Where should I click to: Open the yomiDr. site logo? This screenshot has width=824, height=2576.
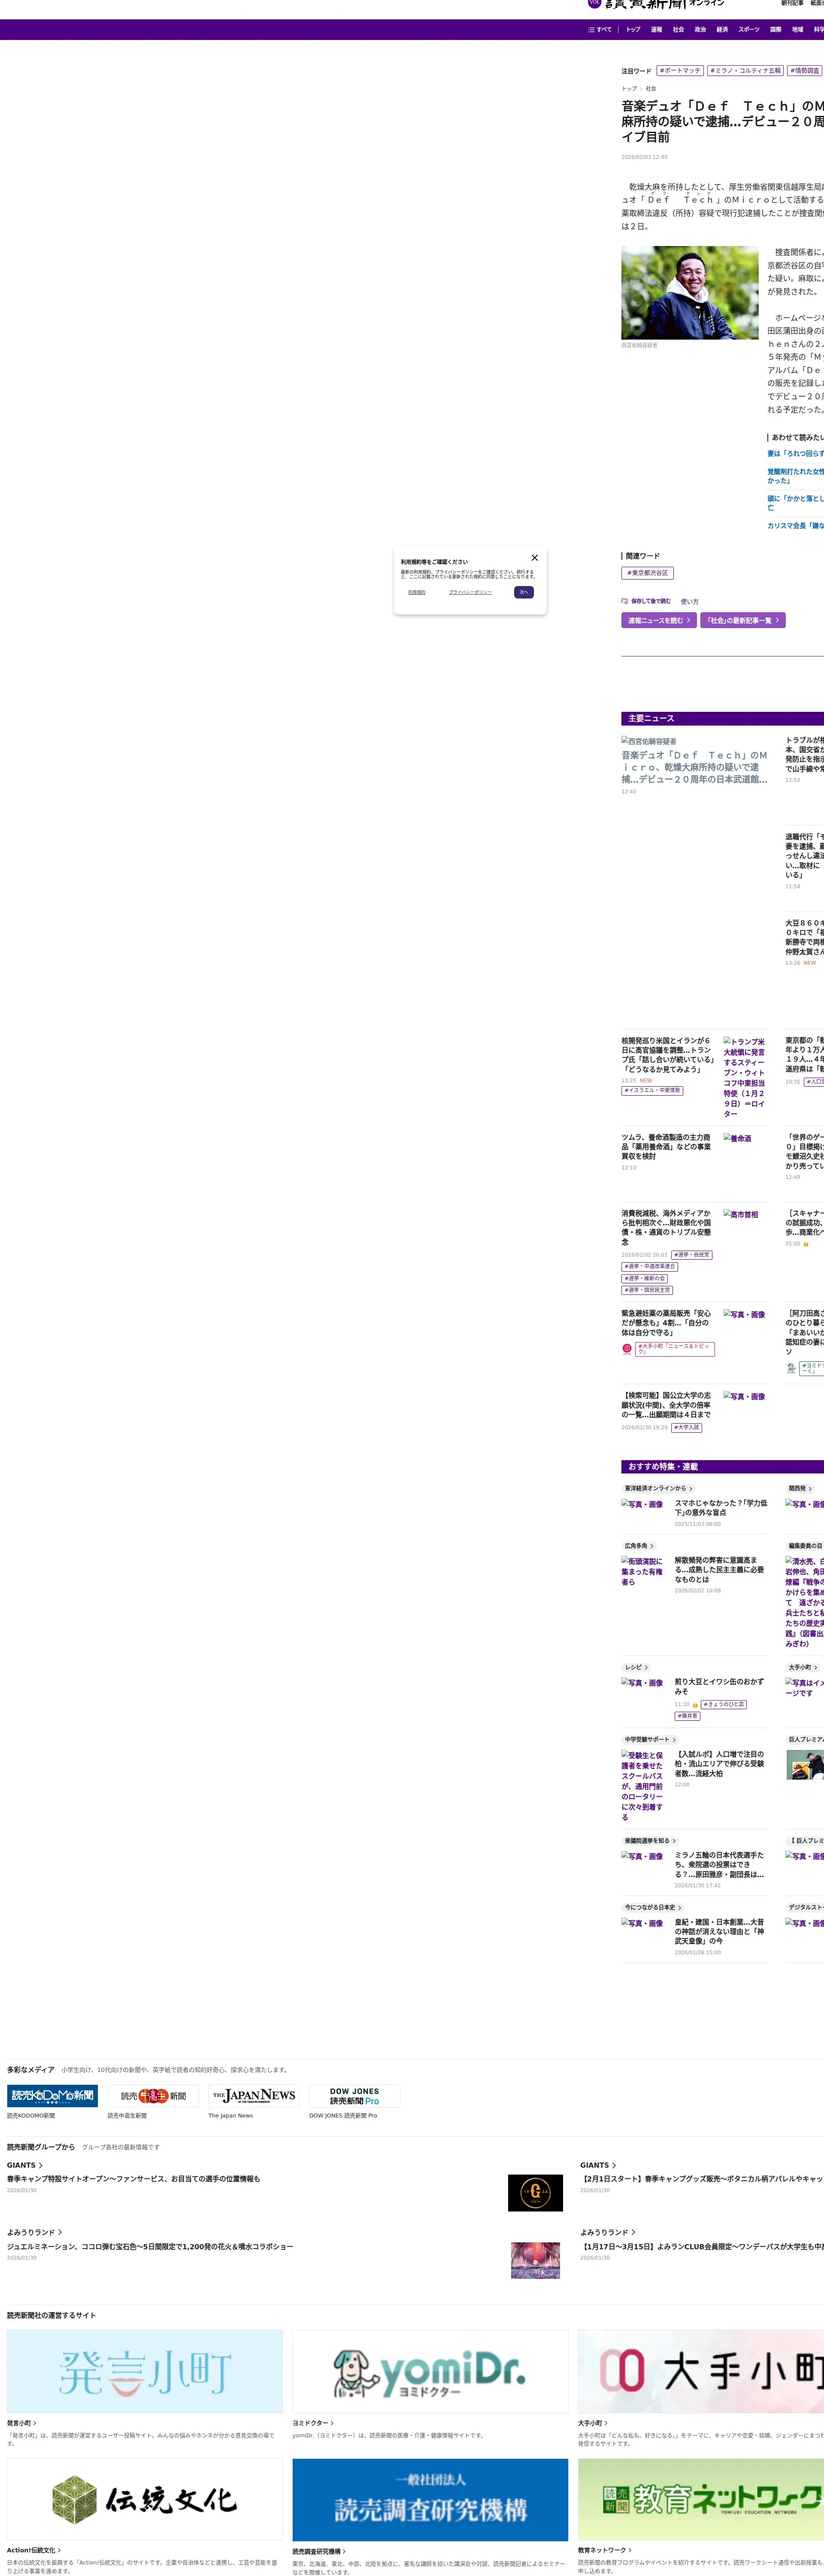(x=430, y=2371)
